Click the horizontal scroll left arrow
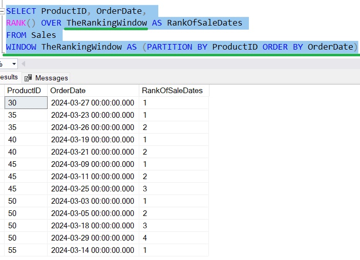Viewport: 360px width, 260px height. pyautogui.click(x=23, y=64)
